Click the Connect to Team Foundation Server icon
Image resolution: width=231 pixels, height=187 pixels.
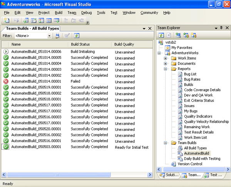pos(178,35)
